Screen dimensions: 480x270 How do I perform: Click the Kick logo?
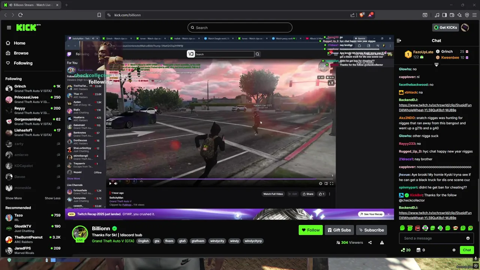click(x=28, y=27)
